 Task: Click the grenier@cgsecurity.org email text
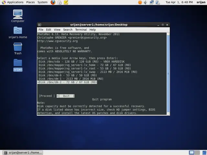87,37
